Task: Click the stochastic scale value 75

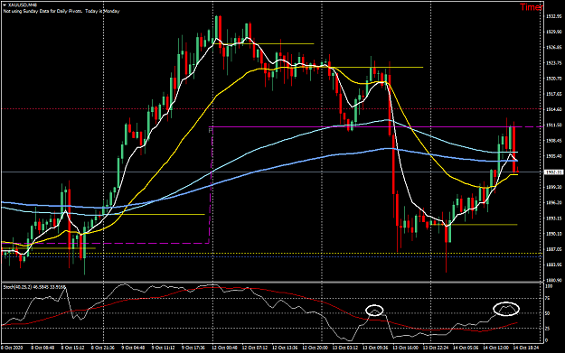Action: pos(547,298)
